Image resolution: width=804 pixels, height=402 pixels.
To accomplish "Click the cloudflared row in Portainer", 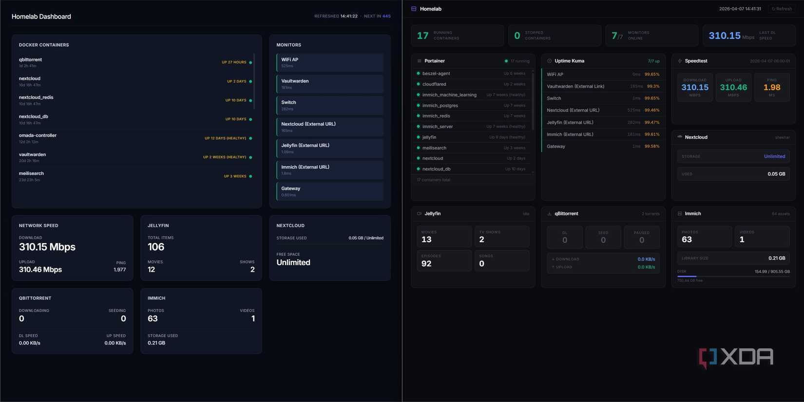I will (471, 84).
